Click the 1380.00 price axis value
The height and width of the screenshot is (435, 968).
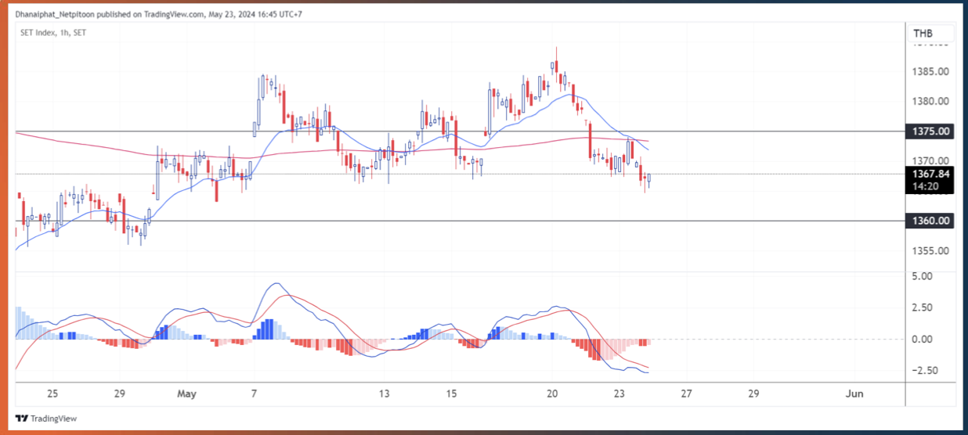click(x=932, y=102)
